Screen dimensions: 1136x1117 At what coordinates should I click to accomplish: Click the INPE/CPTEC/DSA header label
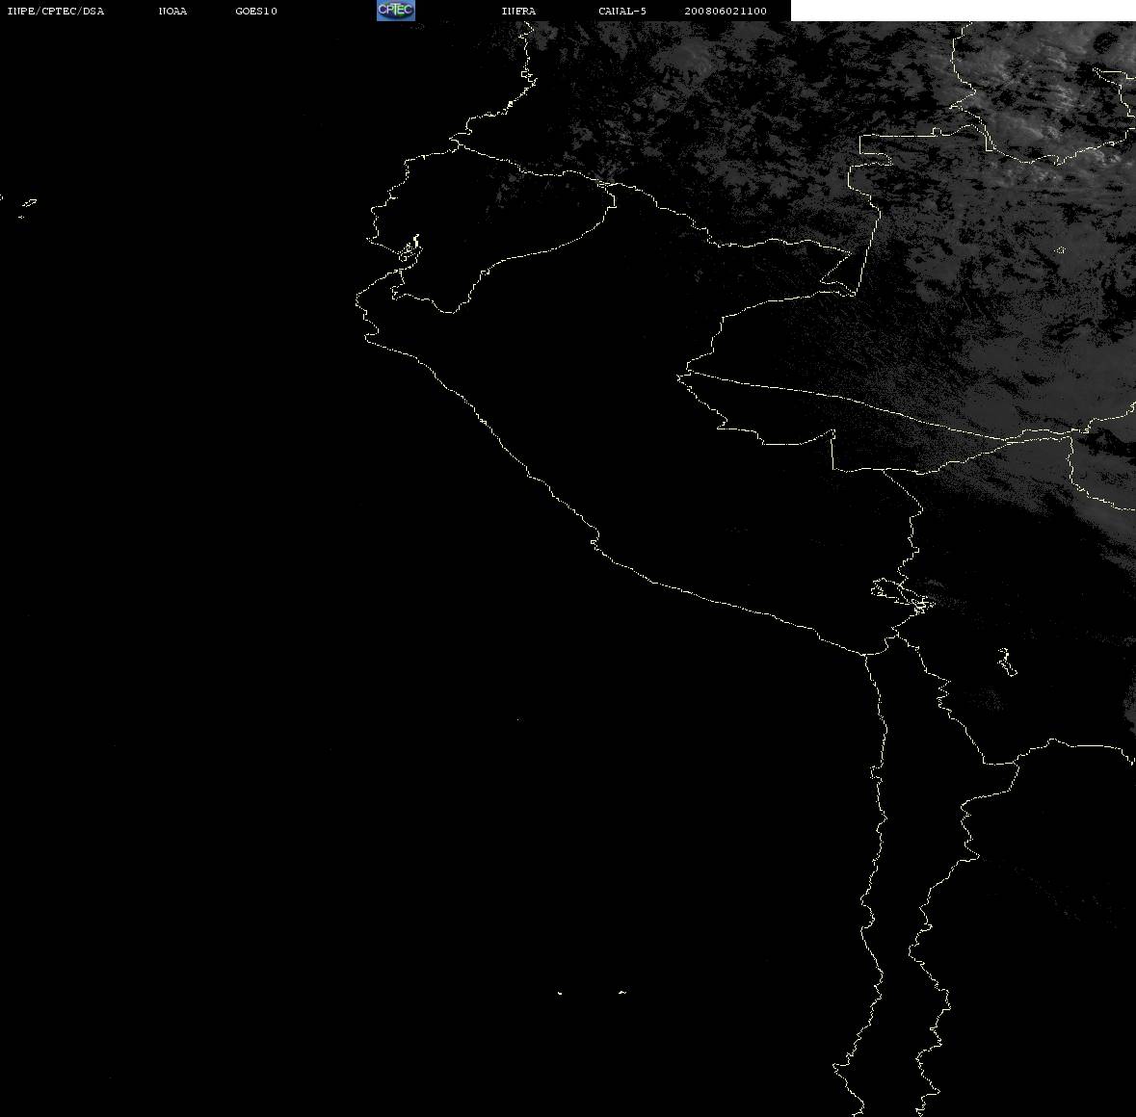pyautogui.click(x=55, y=11)
